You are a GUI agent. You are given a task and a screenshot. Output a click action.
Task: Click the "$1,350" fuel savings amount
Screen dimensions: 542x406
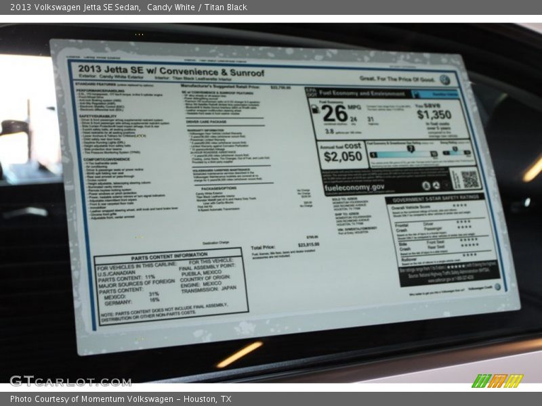tap(434, 114)
